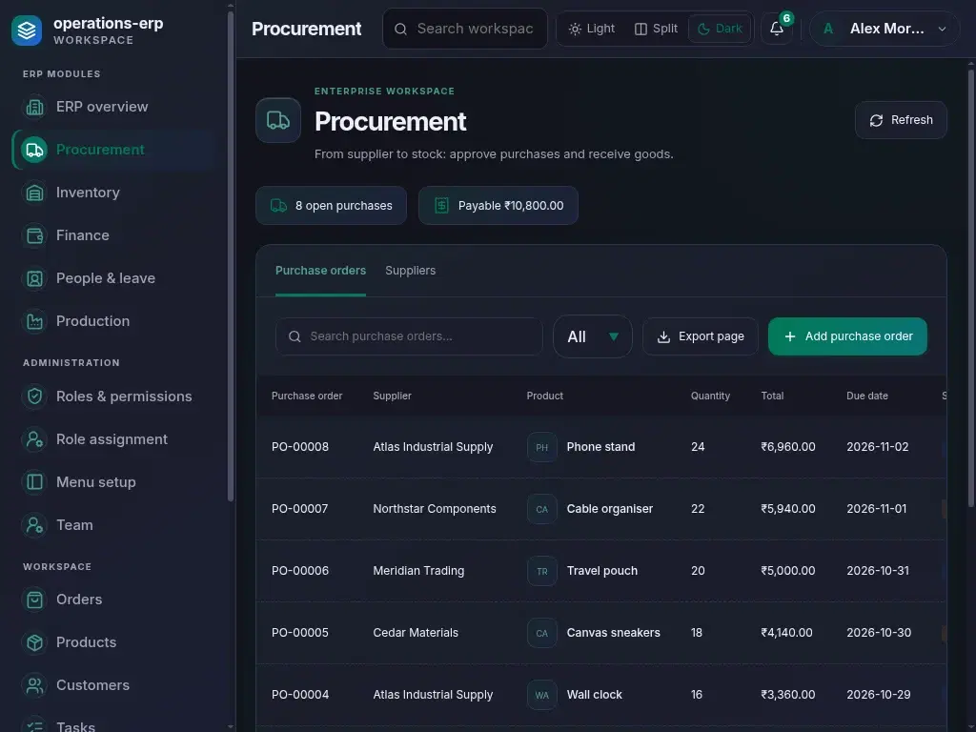Click the total ₹6,960.00

coord(788,447)
